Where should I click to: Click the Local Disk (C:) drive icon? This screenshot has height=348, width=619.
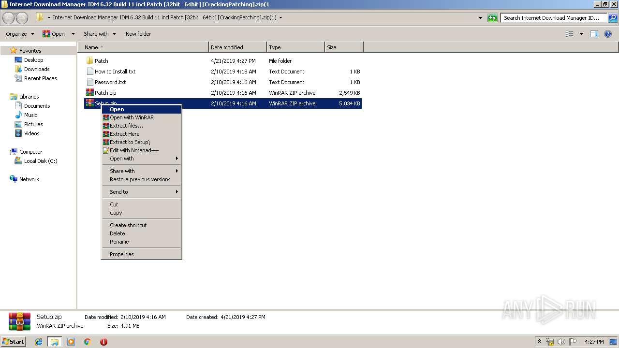pyautogui.click(x=18, y=161)
